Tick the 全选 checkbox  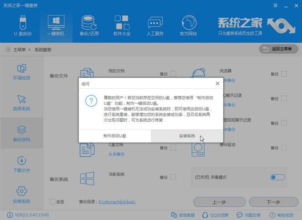click(52, 202)
